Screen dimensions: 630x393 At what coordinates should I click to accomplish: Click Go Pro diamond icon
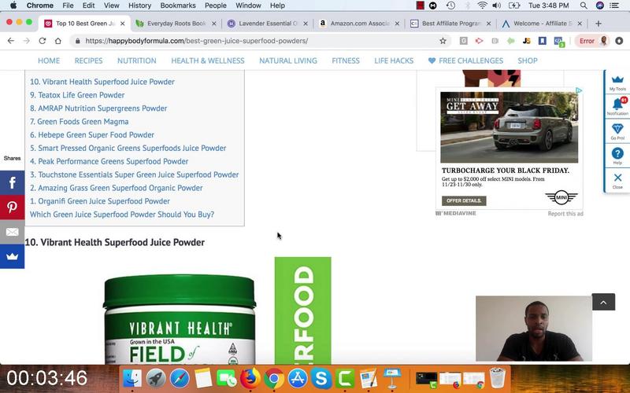point(617,131)
